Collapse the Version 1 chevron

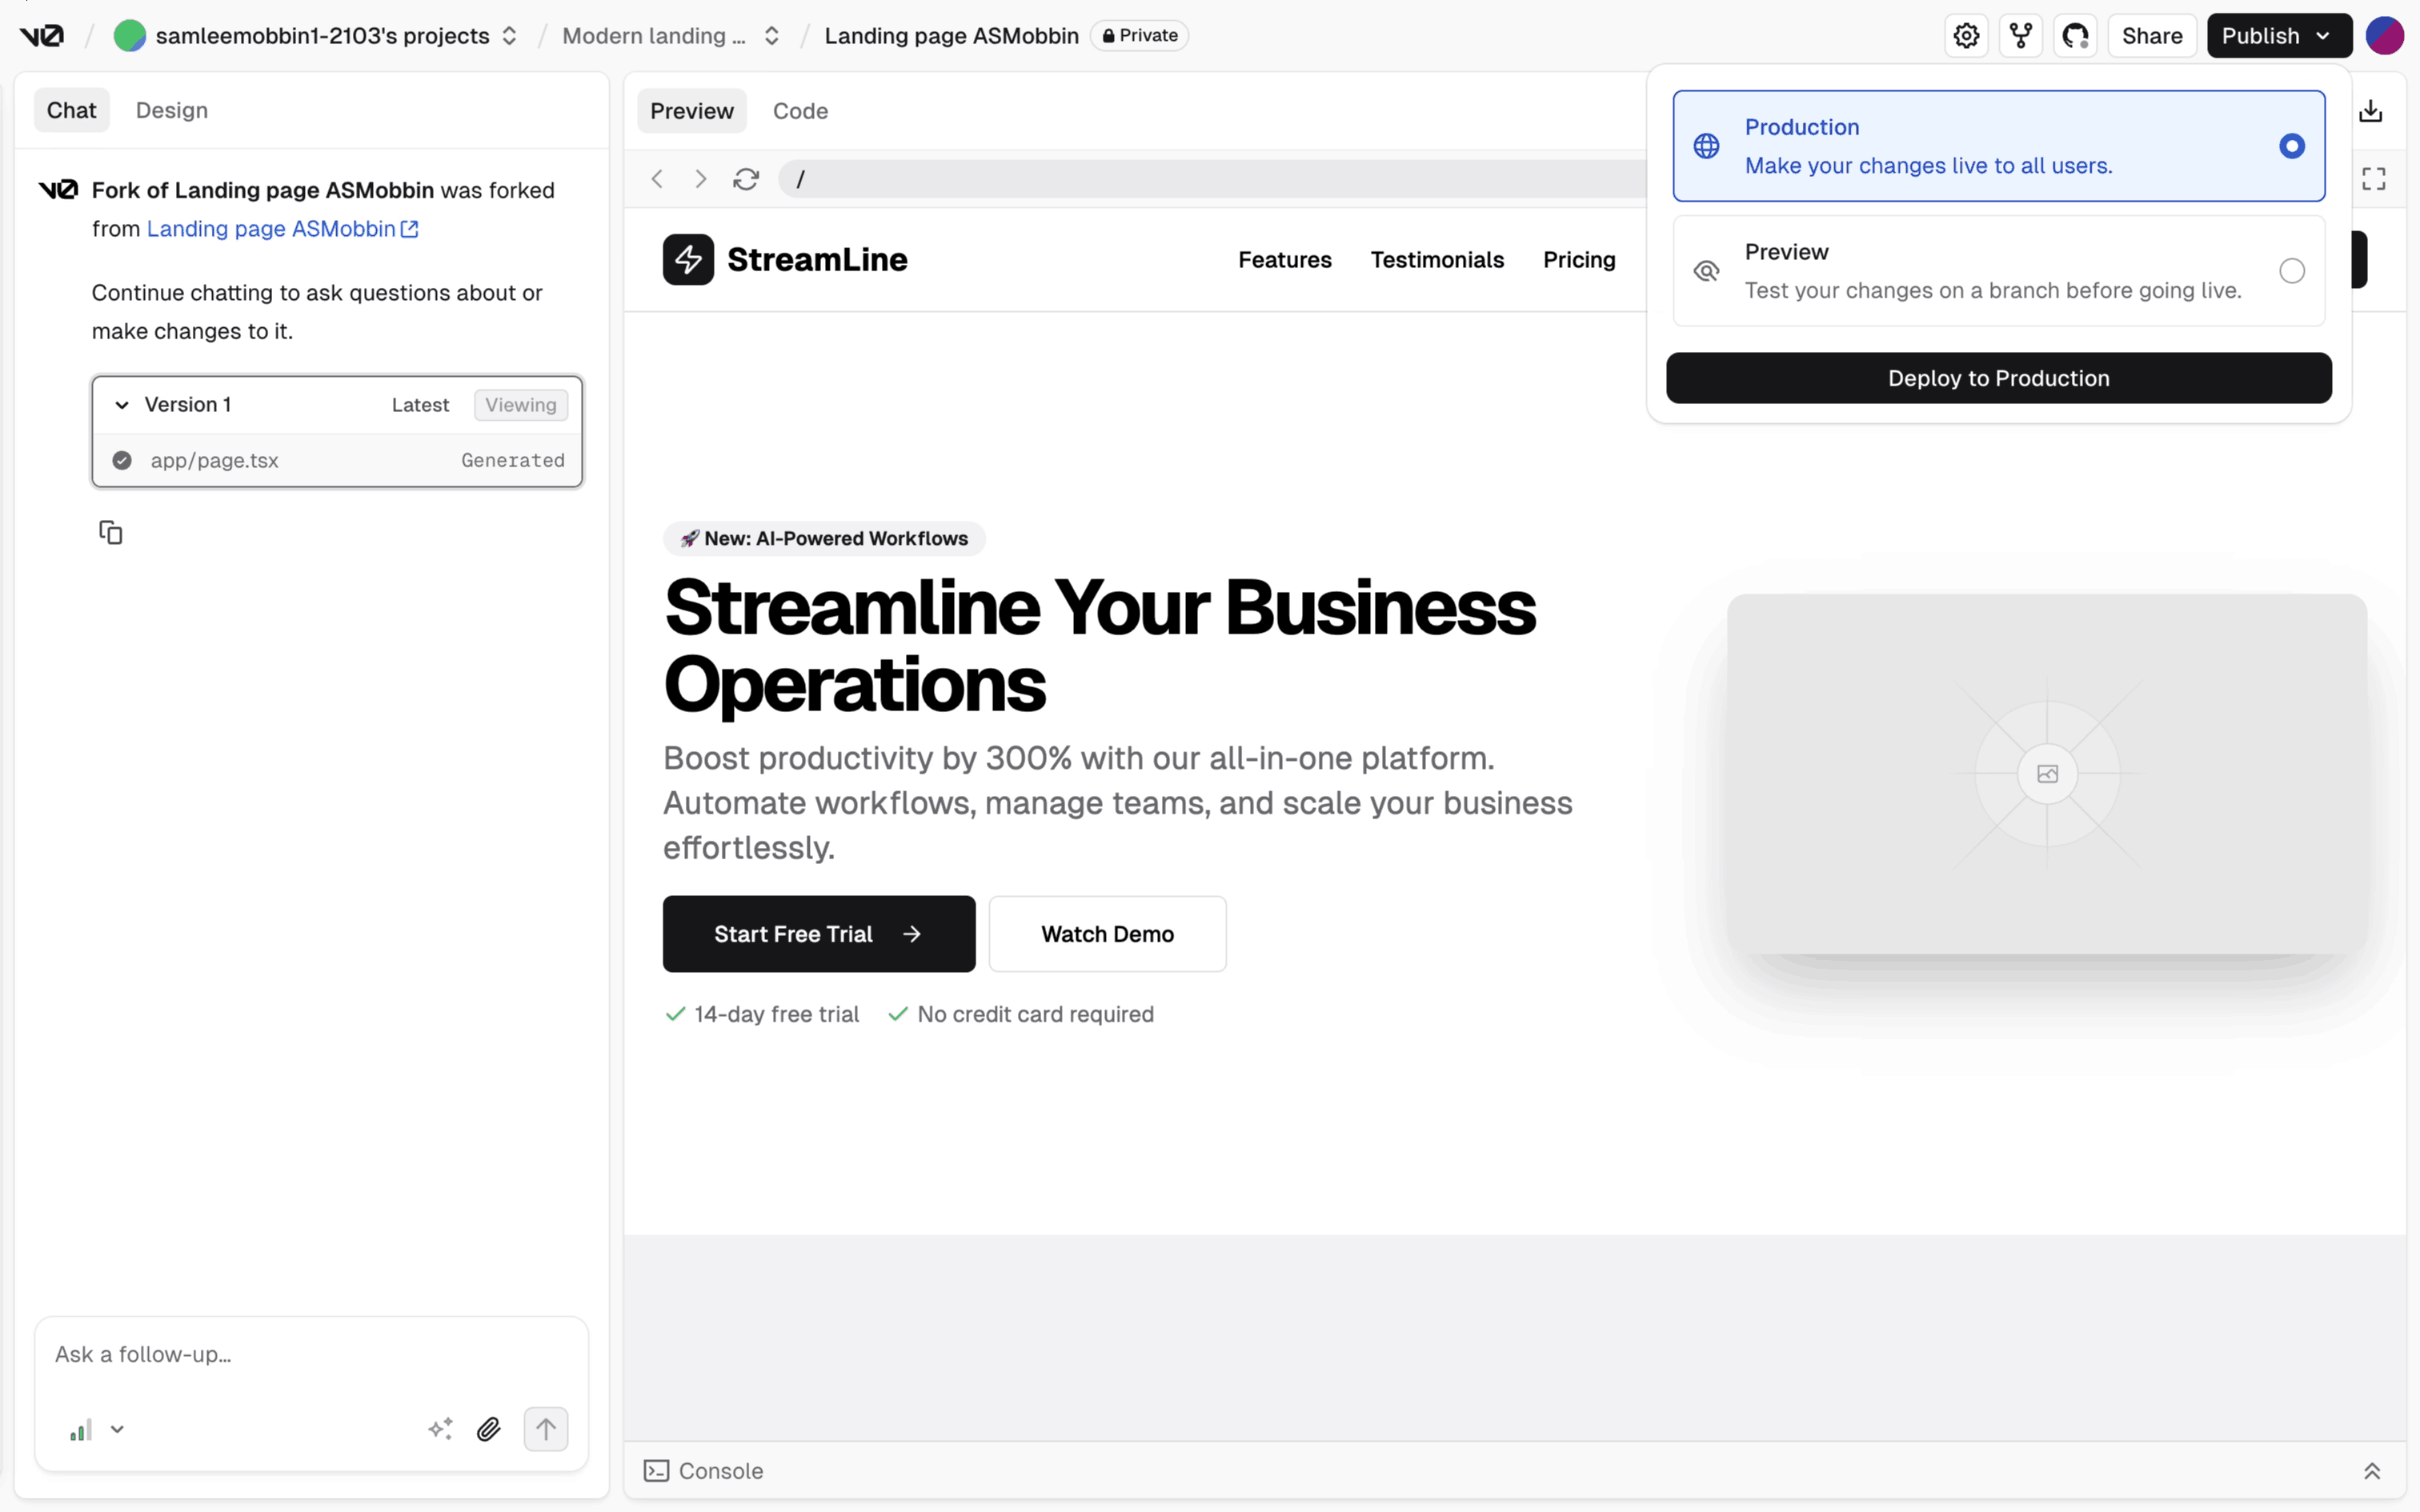point(122,405)
